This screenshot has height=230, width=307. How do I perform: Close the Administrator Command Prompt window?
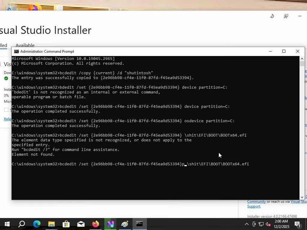(x=298, y=51)
